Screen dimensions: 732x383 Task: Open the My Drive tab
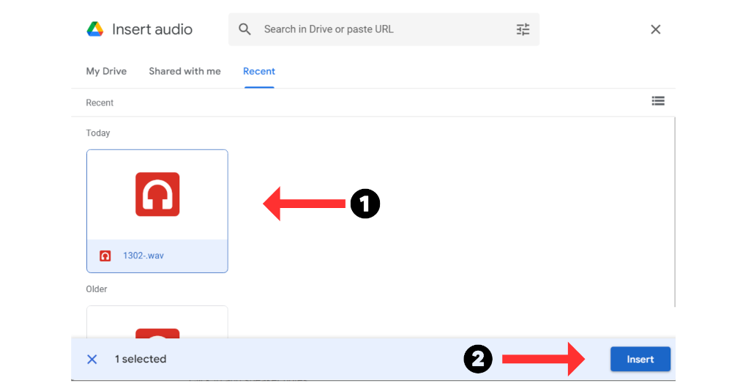coord(106,72)
